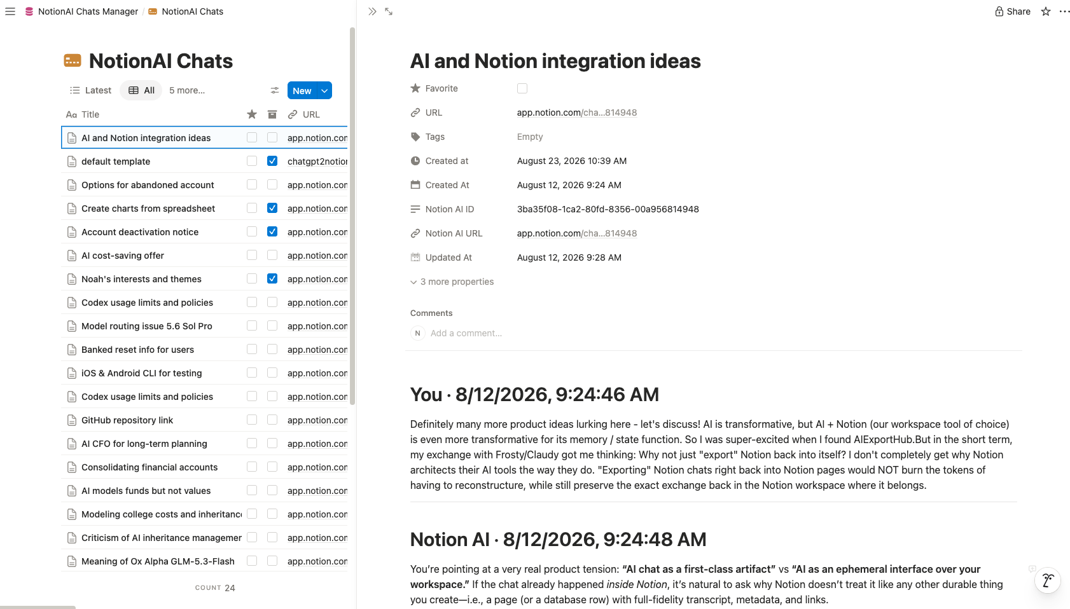Expand 3 more properties
This screenshot has width=1070, height=609.
452,282
